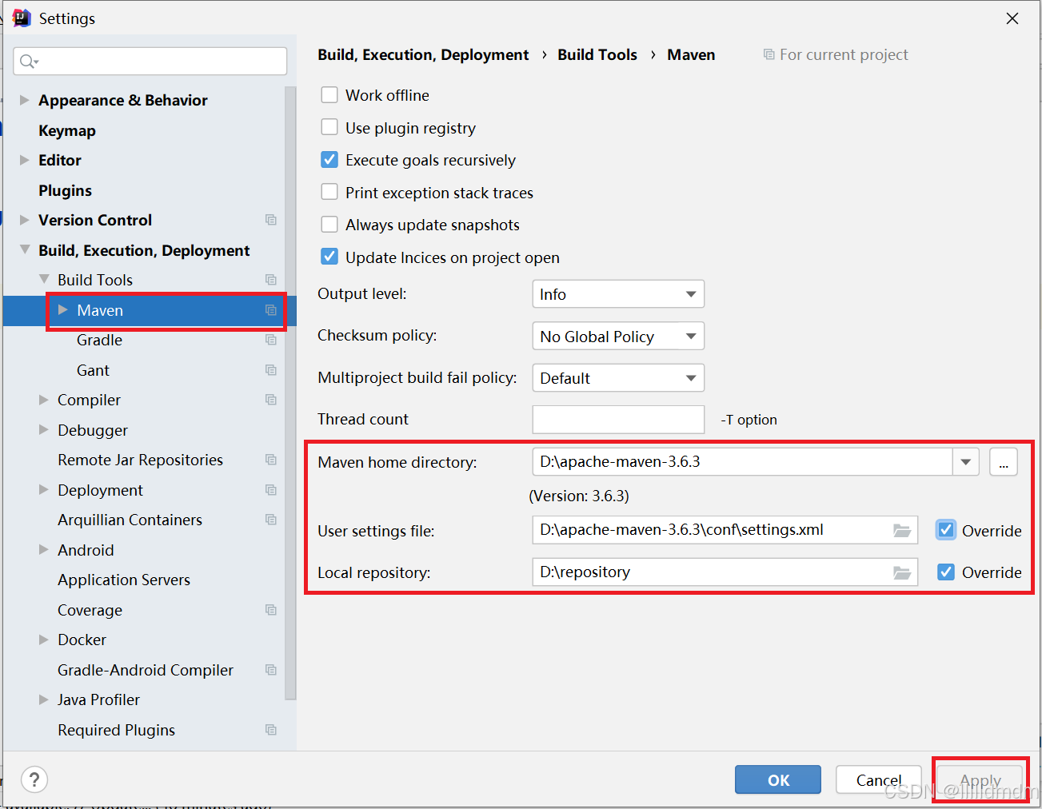
Task: Click the project-level icon beside Build Tools
Action: 271,280
